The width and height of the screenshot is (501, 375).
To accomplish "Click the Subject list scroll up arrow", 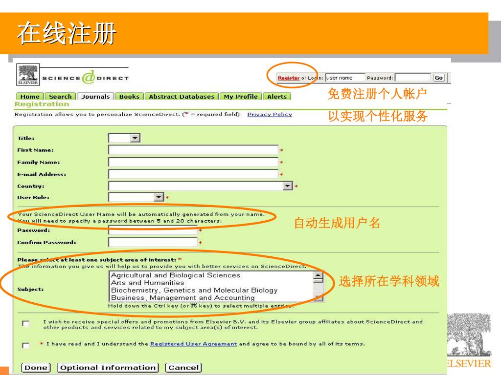I will click(318, 276).
